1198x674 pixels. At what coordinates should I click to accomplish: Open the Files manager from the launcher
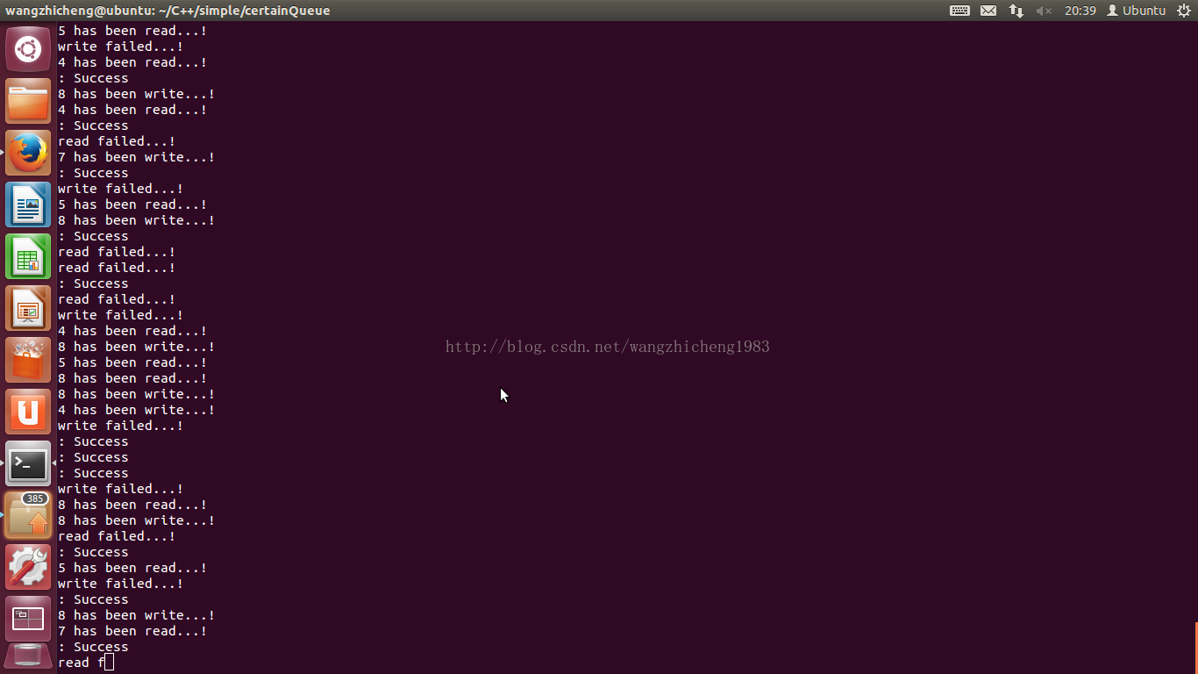click(28, 101)
